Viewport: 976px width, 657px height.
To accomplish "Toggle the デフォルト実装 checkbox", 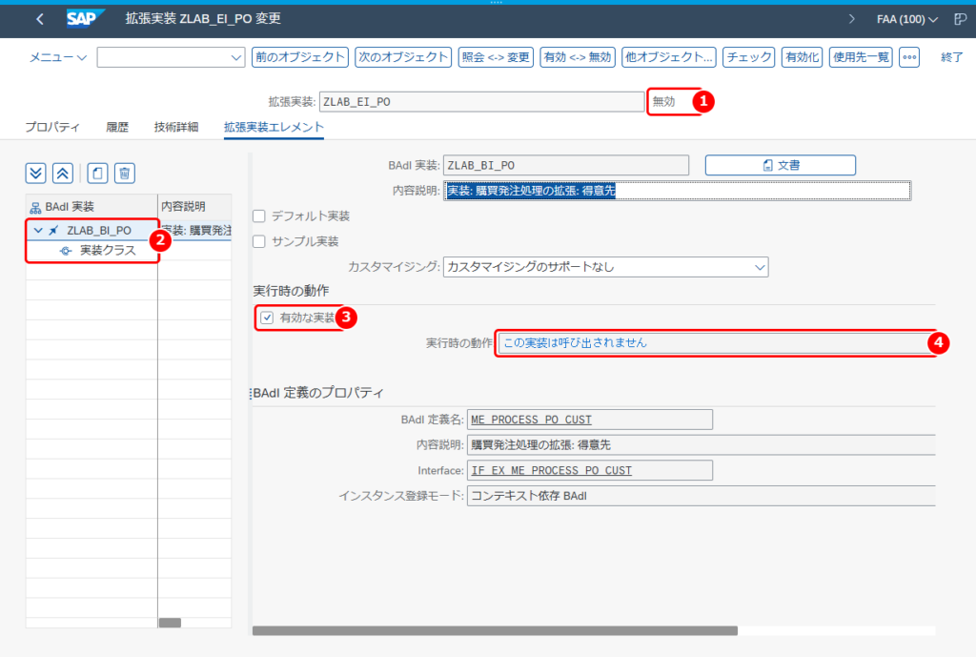I will pos(259,216).
